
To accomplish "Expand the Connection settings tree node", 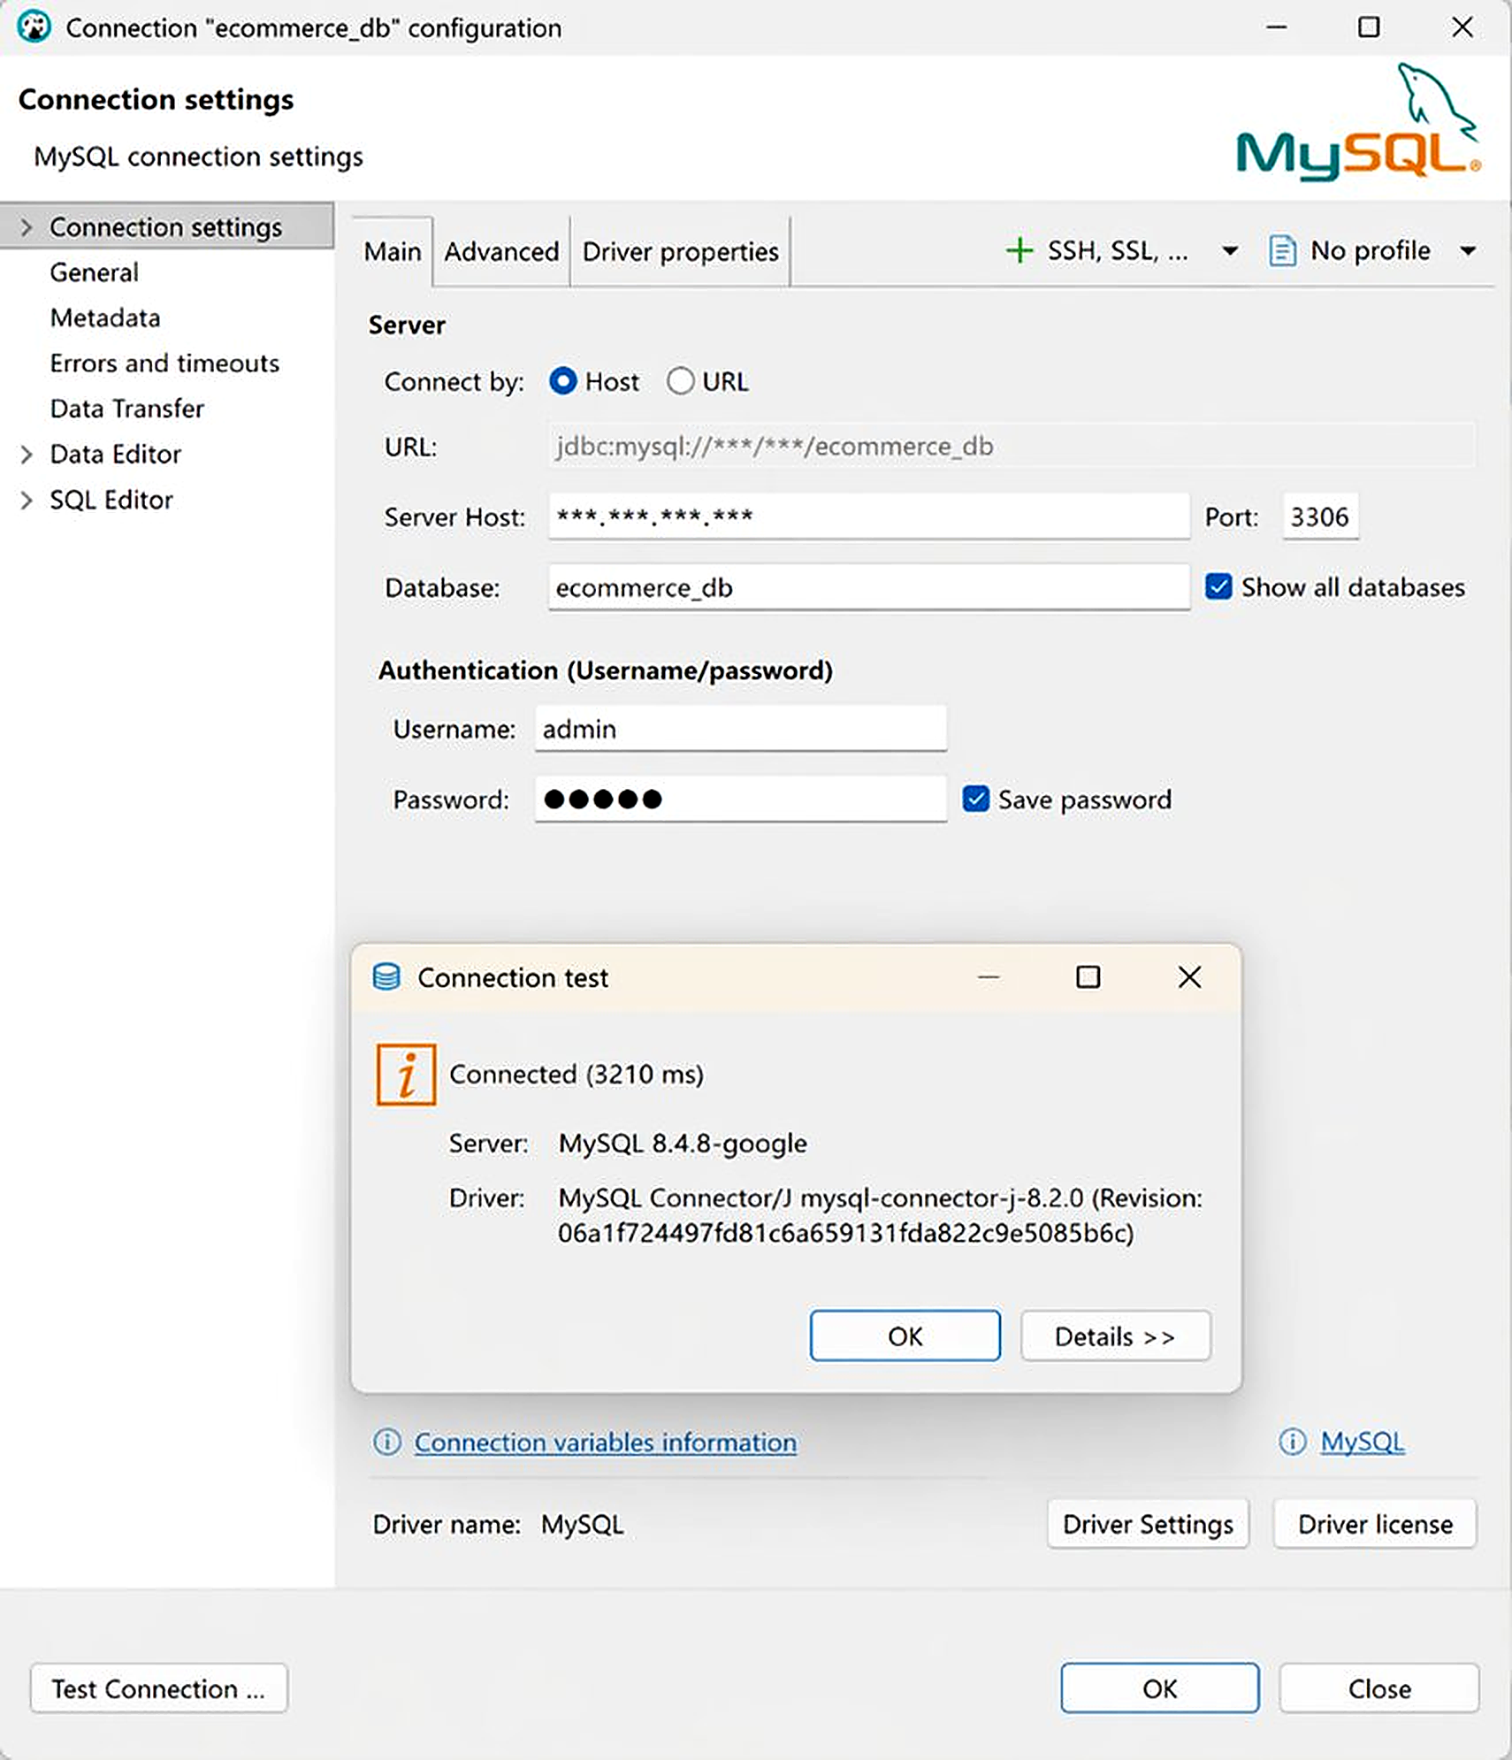I will pyautogui.click(x=27, y=227).
